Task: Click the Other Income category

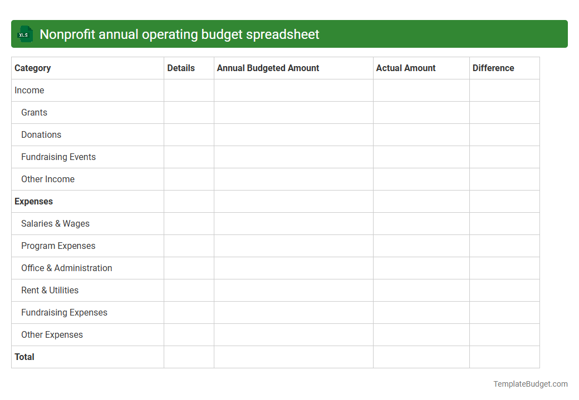Action: (x=48, y=179)
